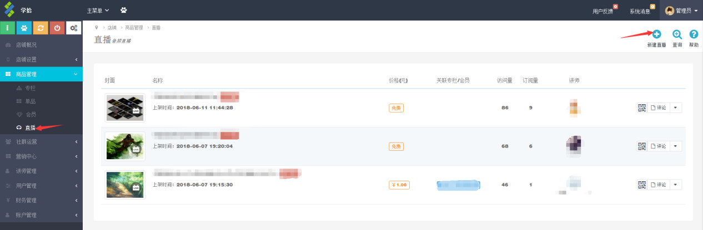Select 专栏 in the sidebar submenu
This screenshot has height=230, width=703.
point(31,88)
